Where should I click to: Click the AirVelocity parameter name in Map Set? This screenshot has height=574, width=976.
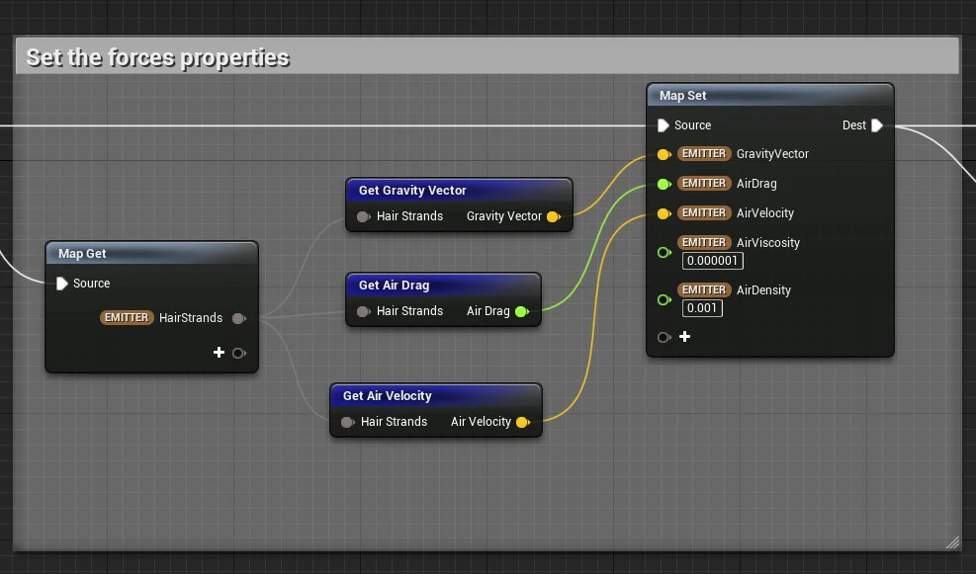click(765, 213)
